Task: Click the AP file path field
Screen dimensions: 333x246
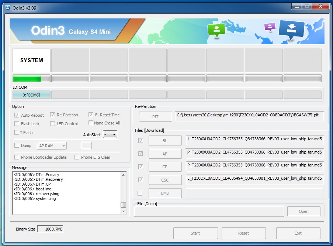Action: click(x=255, y=154)
